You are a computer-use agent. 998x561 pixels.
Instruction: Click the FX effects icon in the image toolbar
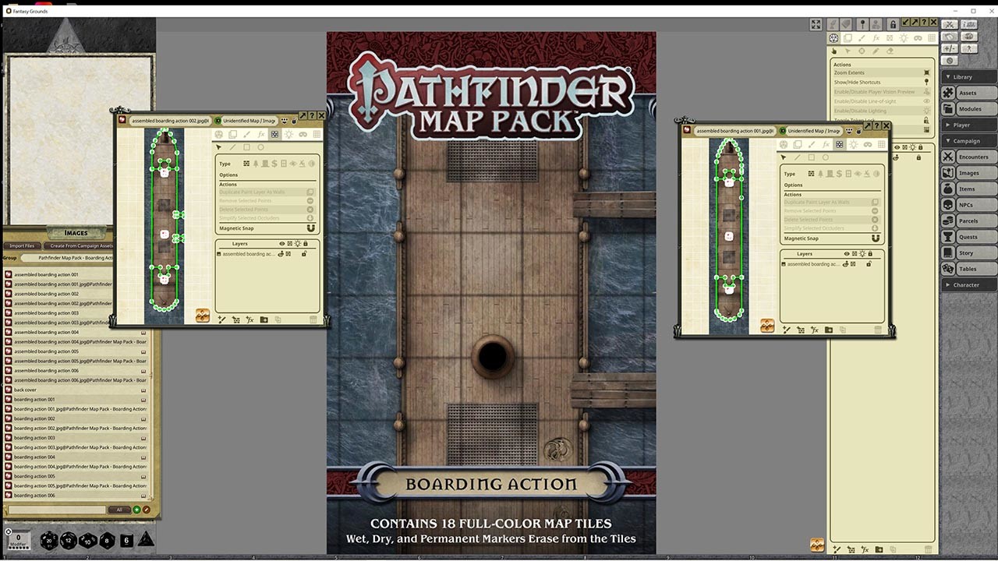click(261, 135)
